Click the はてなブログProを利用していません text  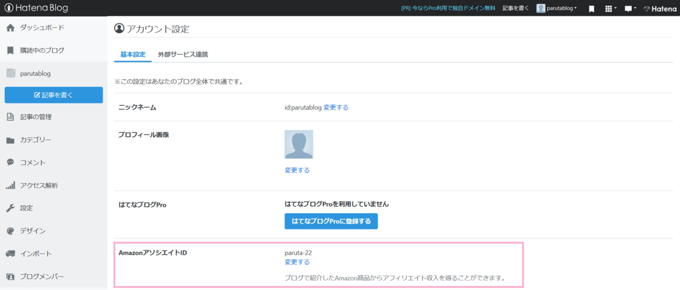click(337, 204)
